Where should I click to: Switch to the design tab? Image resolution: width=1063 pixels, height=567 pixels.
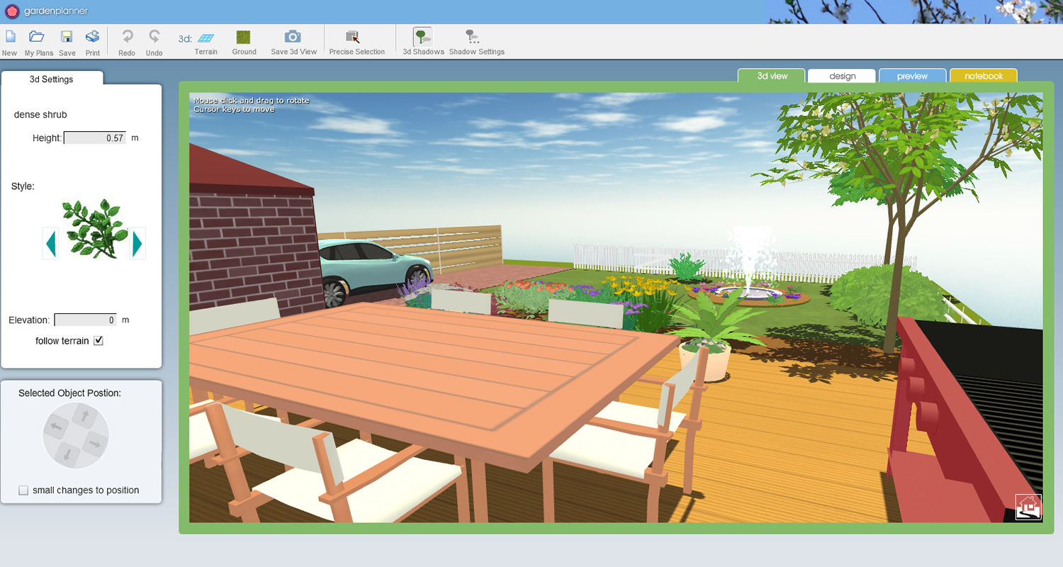(x=842, y=76)
